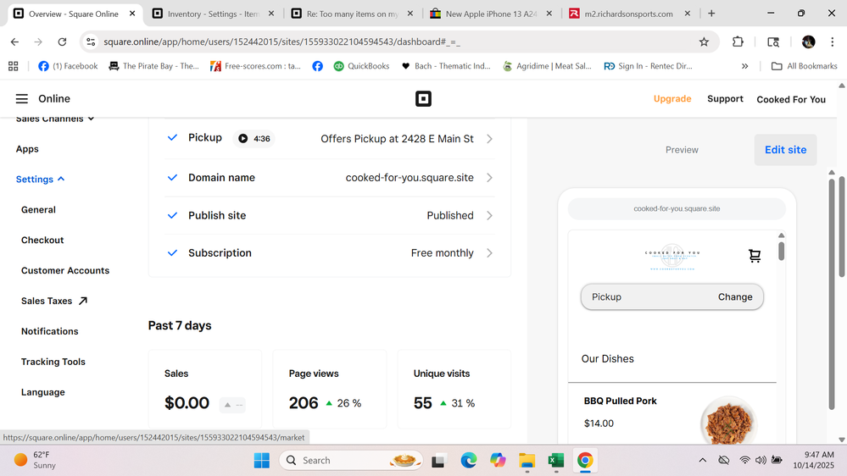Click the Upgrade link
Viewport: 847px width, 476px height.
pyautogui.click(x=672, y=99)
